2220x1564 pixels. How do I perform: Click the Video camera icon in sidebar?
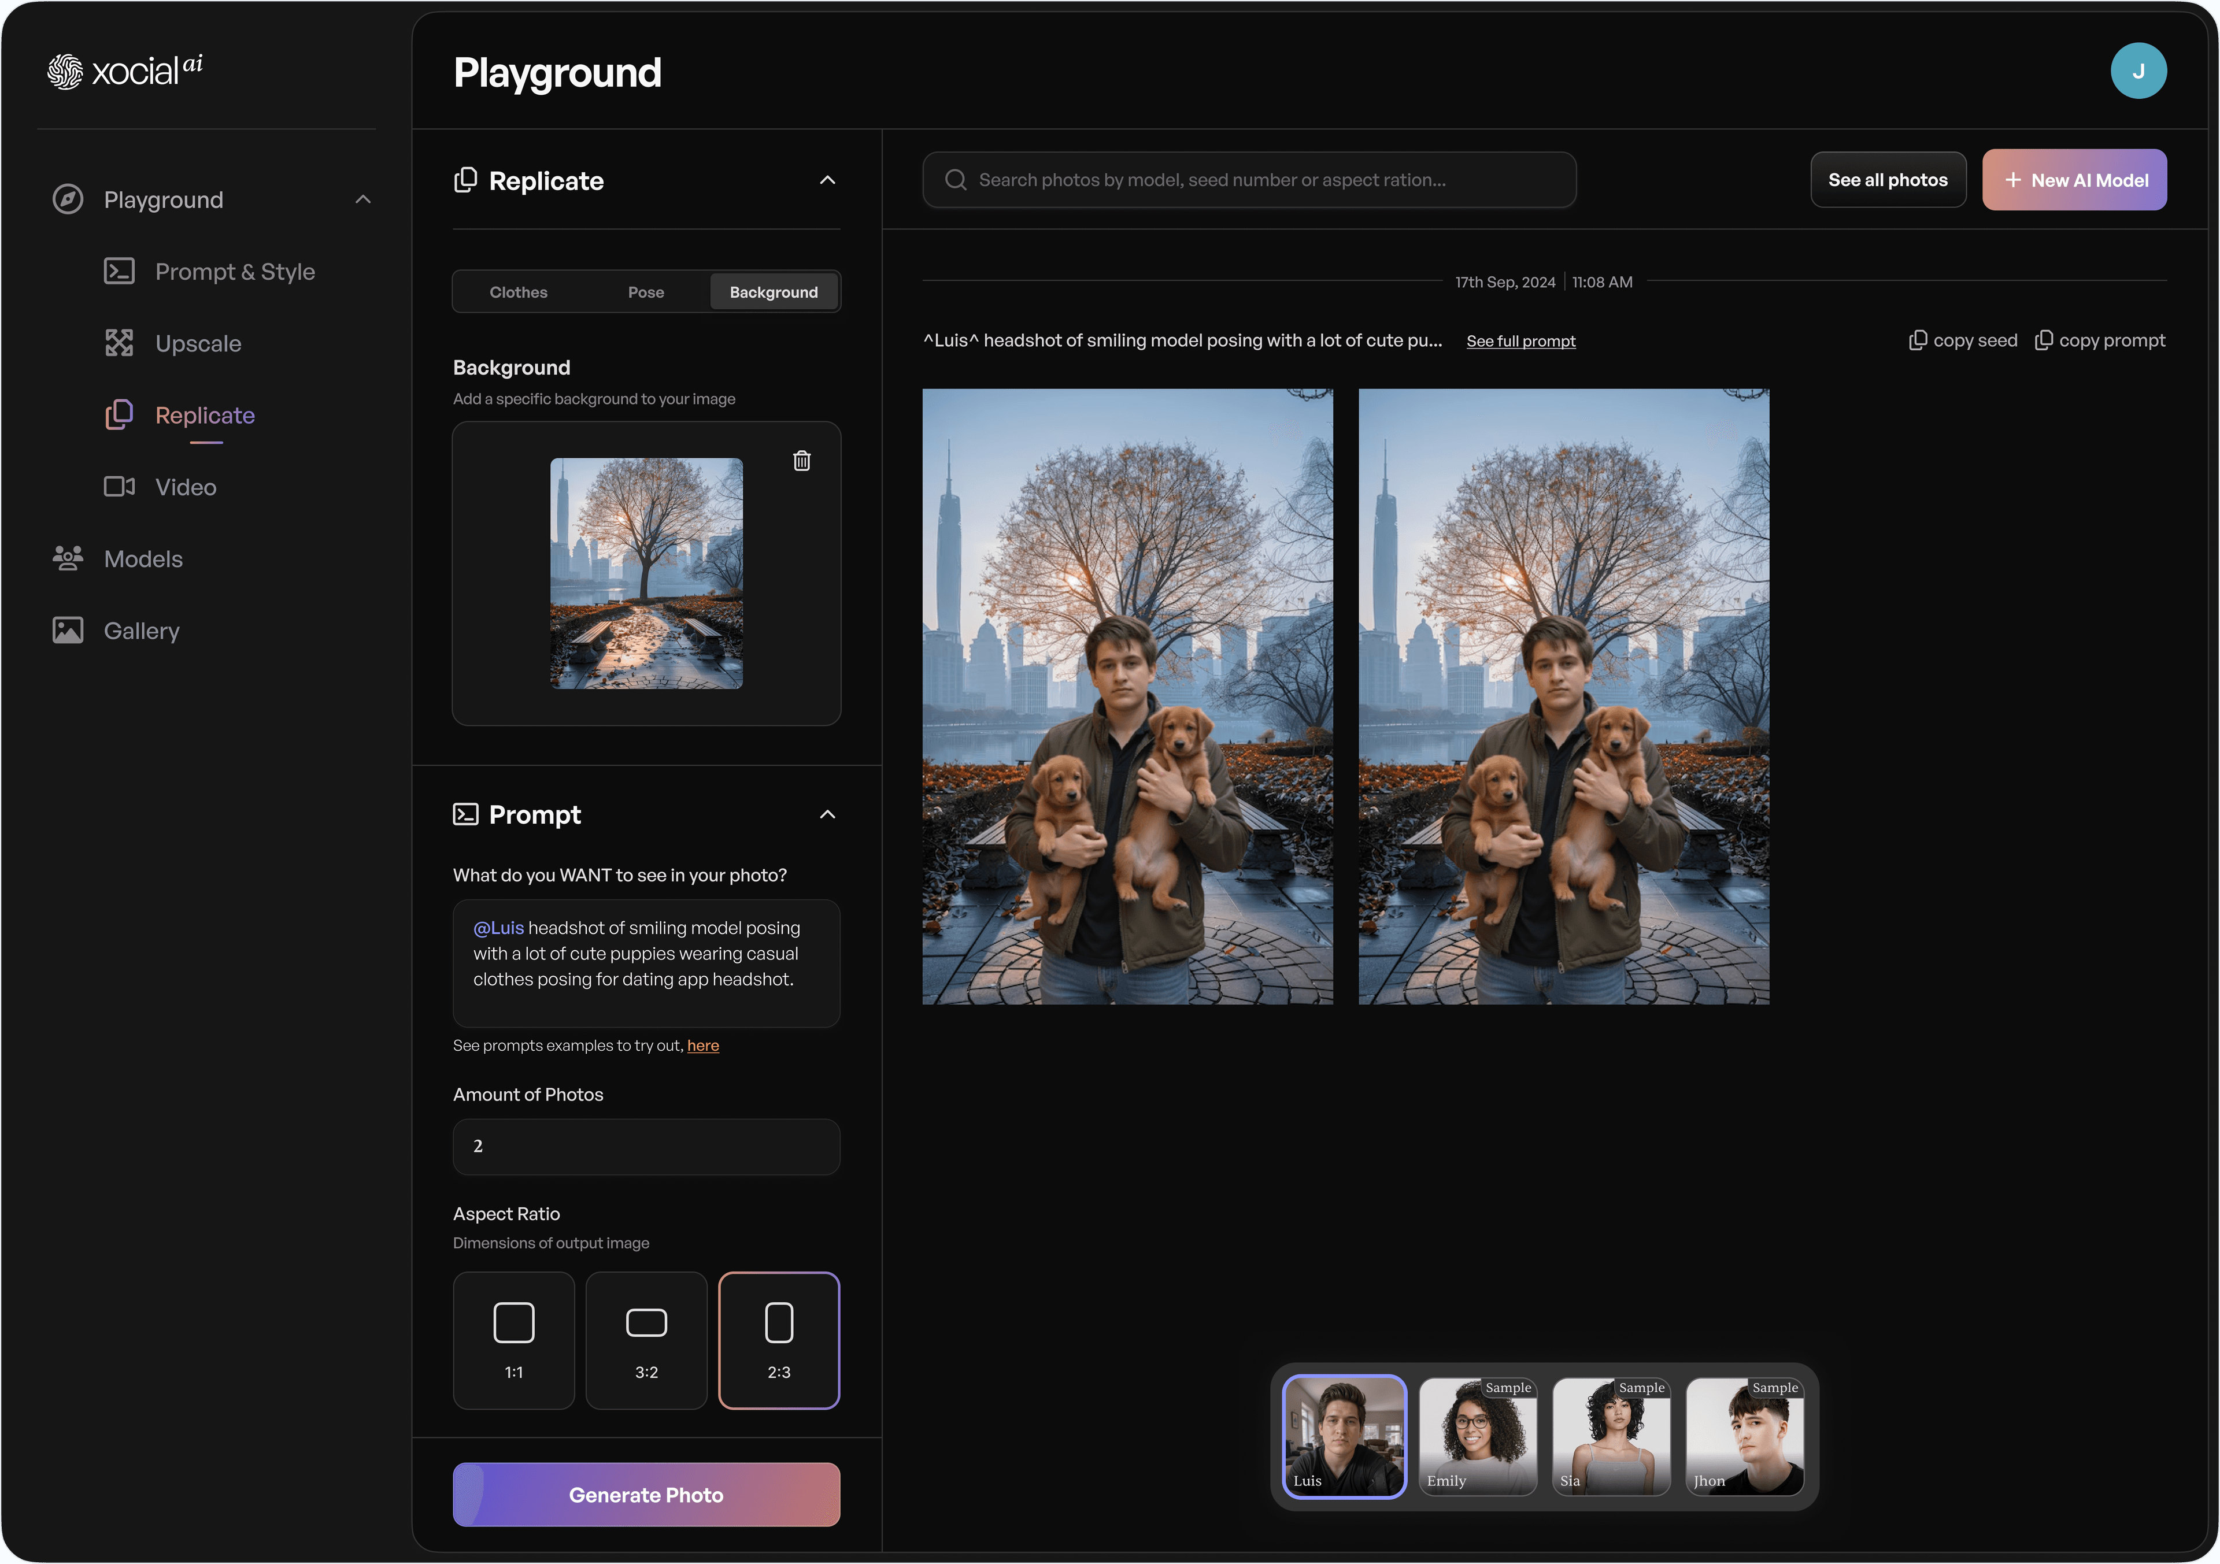click(x=119, y=486)
